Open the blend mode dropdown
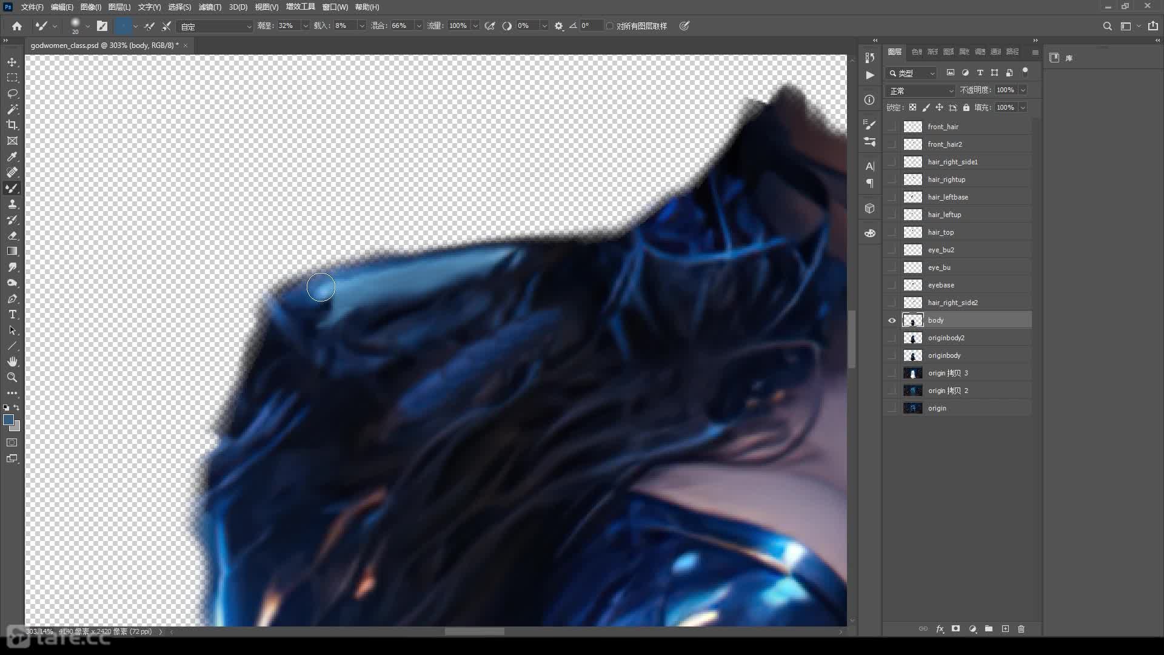The width and height of the screenshot is (1164, 655). tap(921, 90)
